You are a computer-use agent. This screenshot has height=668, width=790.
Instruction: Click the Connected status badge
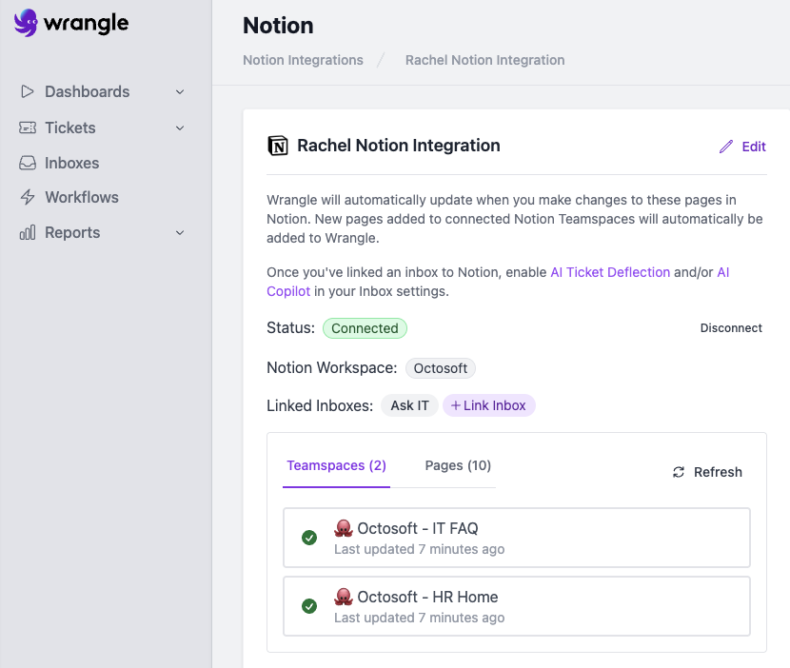365,328
